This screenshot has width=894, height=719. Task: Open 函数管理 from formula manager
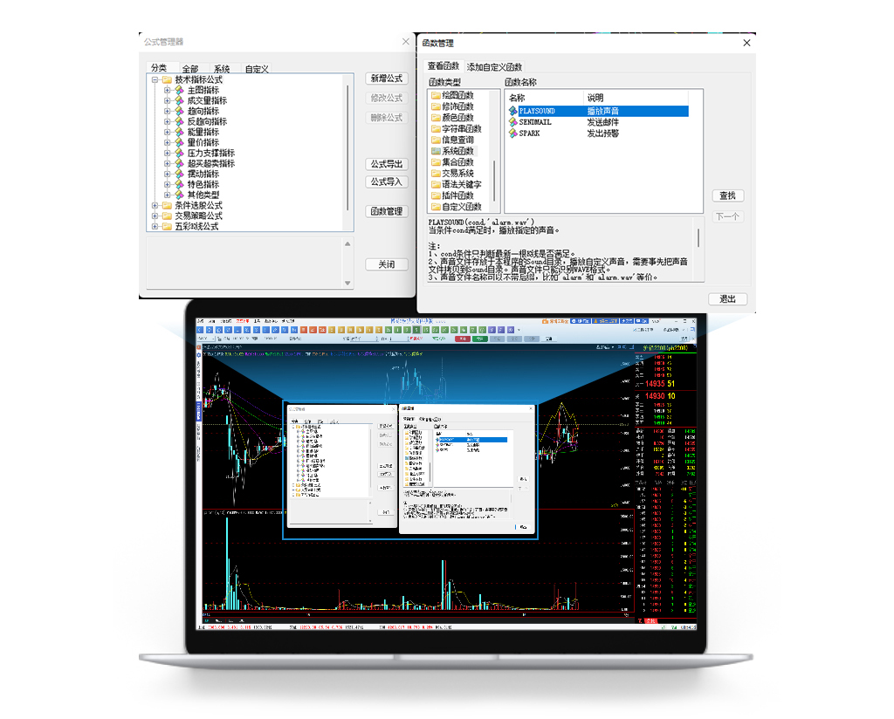pos(387,211)
